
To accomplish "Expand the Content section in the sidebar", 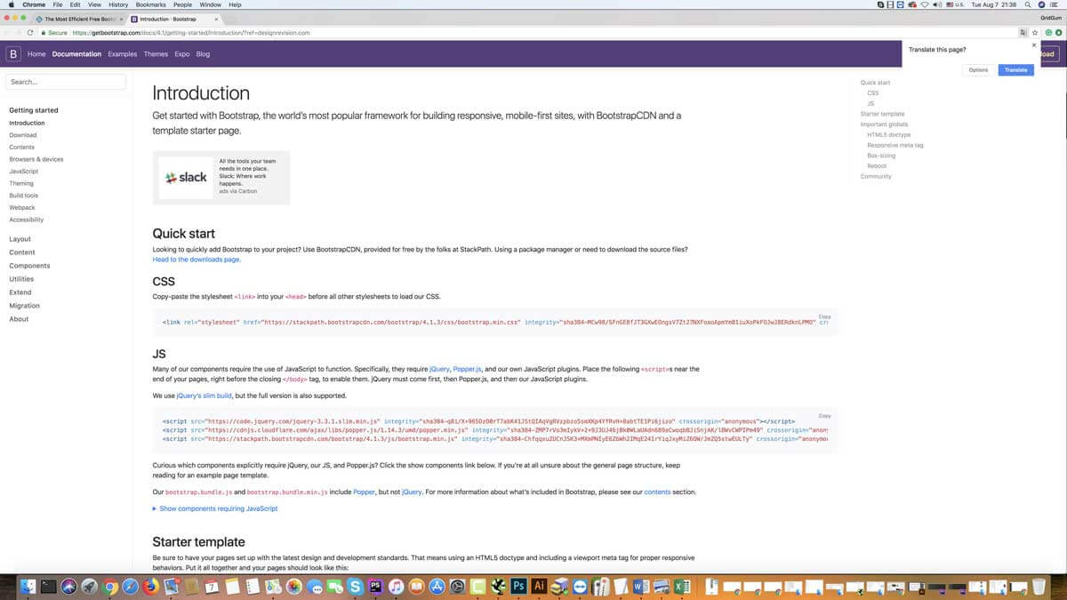I will click(22, 252).
